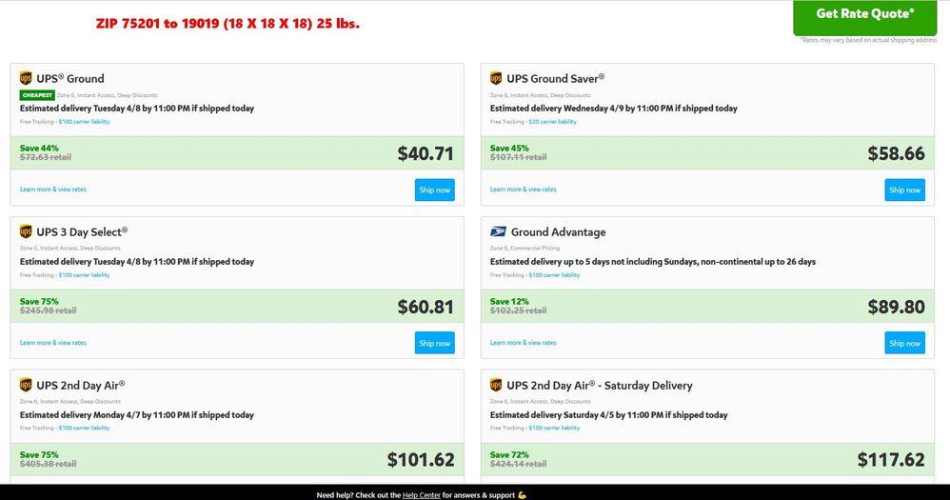Open Learn more & view rates for Ground Advantage
This screenshot has width=950, height=500.
(x=523, y=343)
